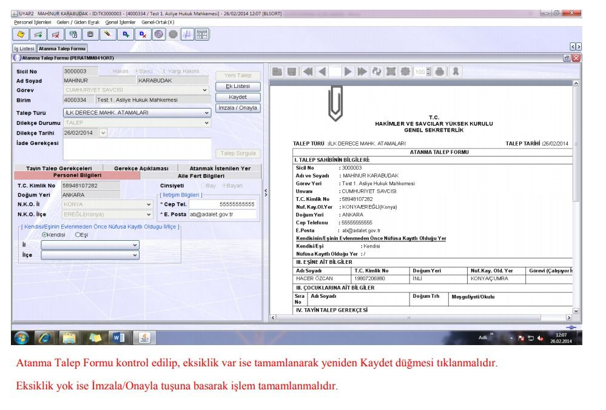The image size is (606, 410).
Task: Open the İl dropdown under Kendisi/Eşi
Action: tap(135, 244)
